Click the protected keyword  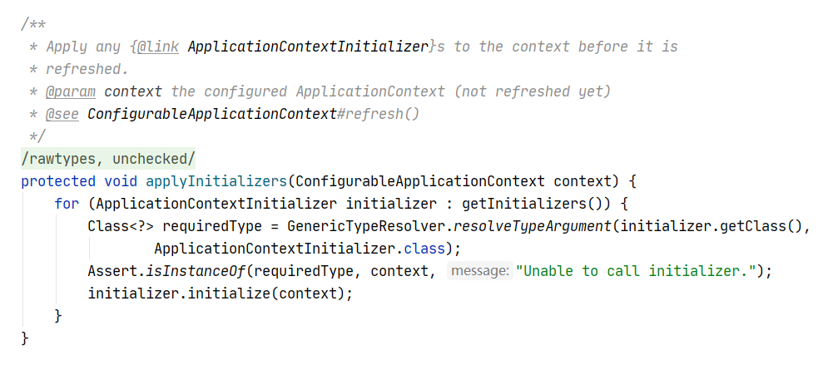coord(57,180)
